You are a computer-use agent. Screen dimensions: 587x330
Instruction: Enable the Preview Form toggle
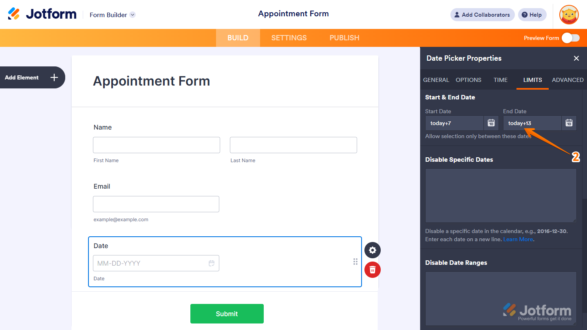coord(571,37)
